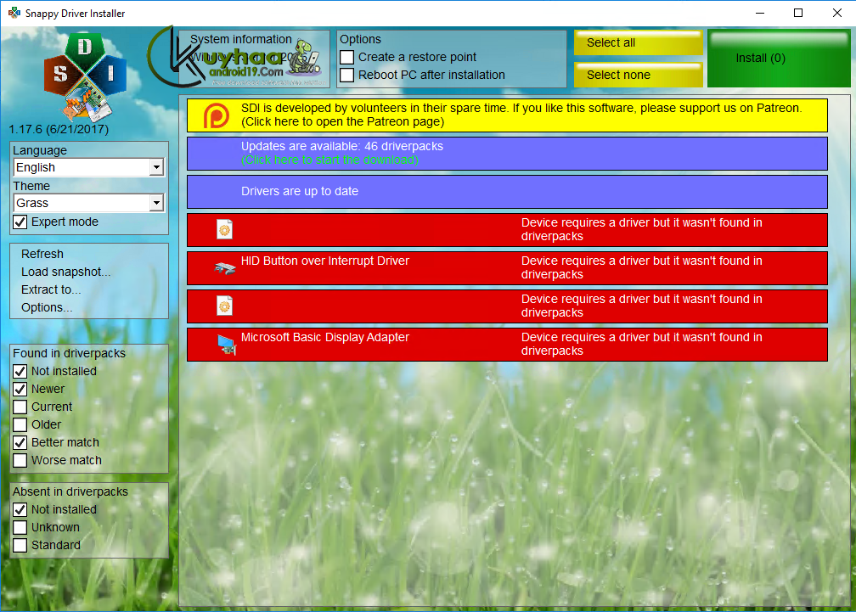Click Refresh in the side menu
Image resolution: width=856 pixels, height=612 pixels.
click(42, 254)
